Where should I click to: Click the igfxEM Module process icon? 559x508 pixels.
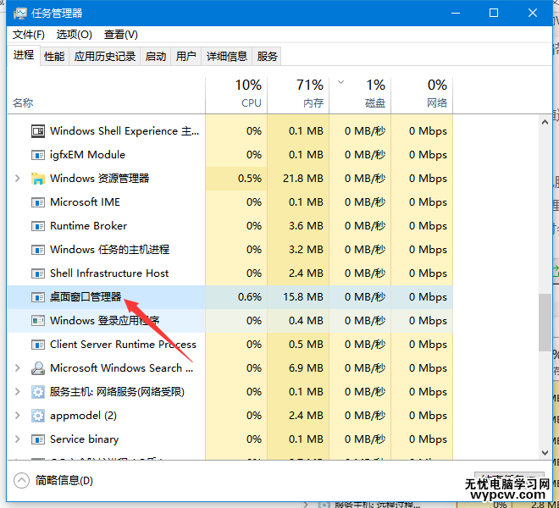pos(38,155)
